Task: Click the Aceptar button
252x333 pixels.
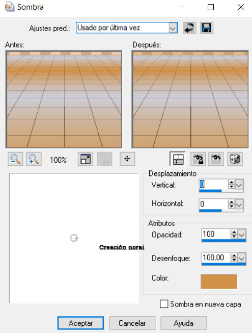Action: 80,323
